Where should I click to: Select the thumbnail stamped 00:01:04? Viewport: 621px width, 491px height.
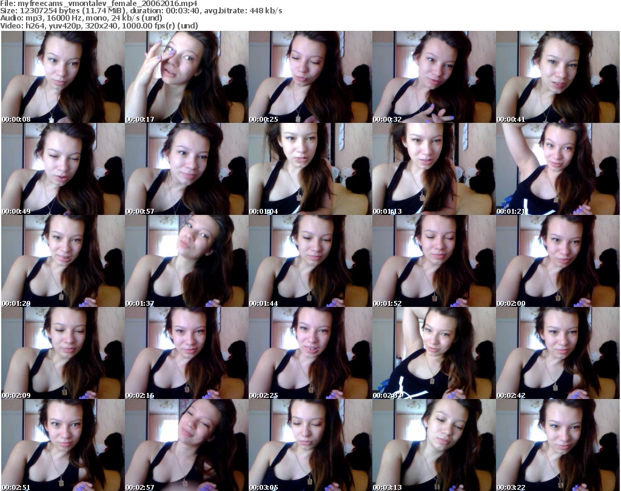point(310,169)
